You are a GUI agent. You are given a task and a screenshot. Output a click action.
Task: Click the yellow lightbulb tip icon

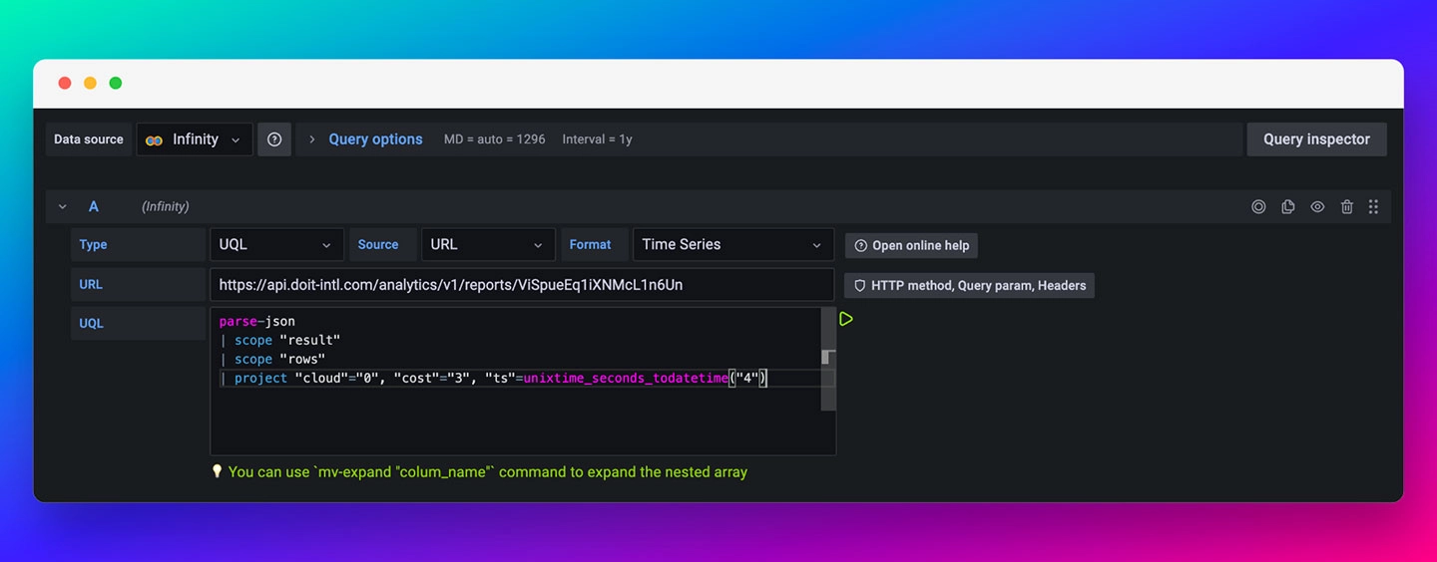tap(217, 471)
